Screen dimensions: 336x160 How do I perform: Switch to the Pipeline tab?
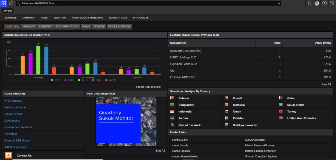click(99, 27)
